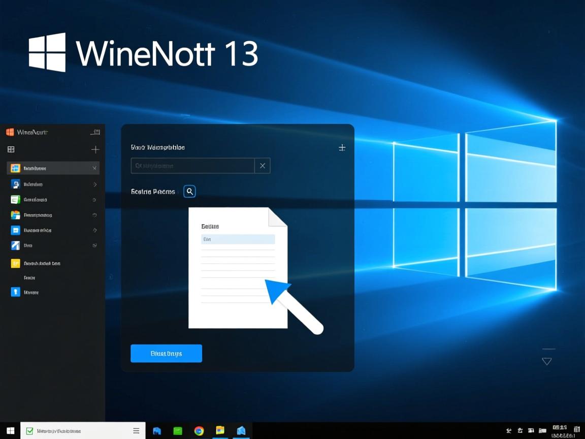
Task: Open the magnifier search tool icon
Action: click(x=189, y=191)
